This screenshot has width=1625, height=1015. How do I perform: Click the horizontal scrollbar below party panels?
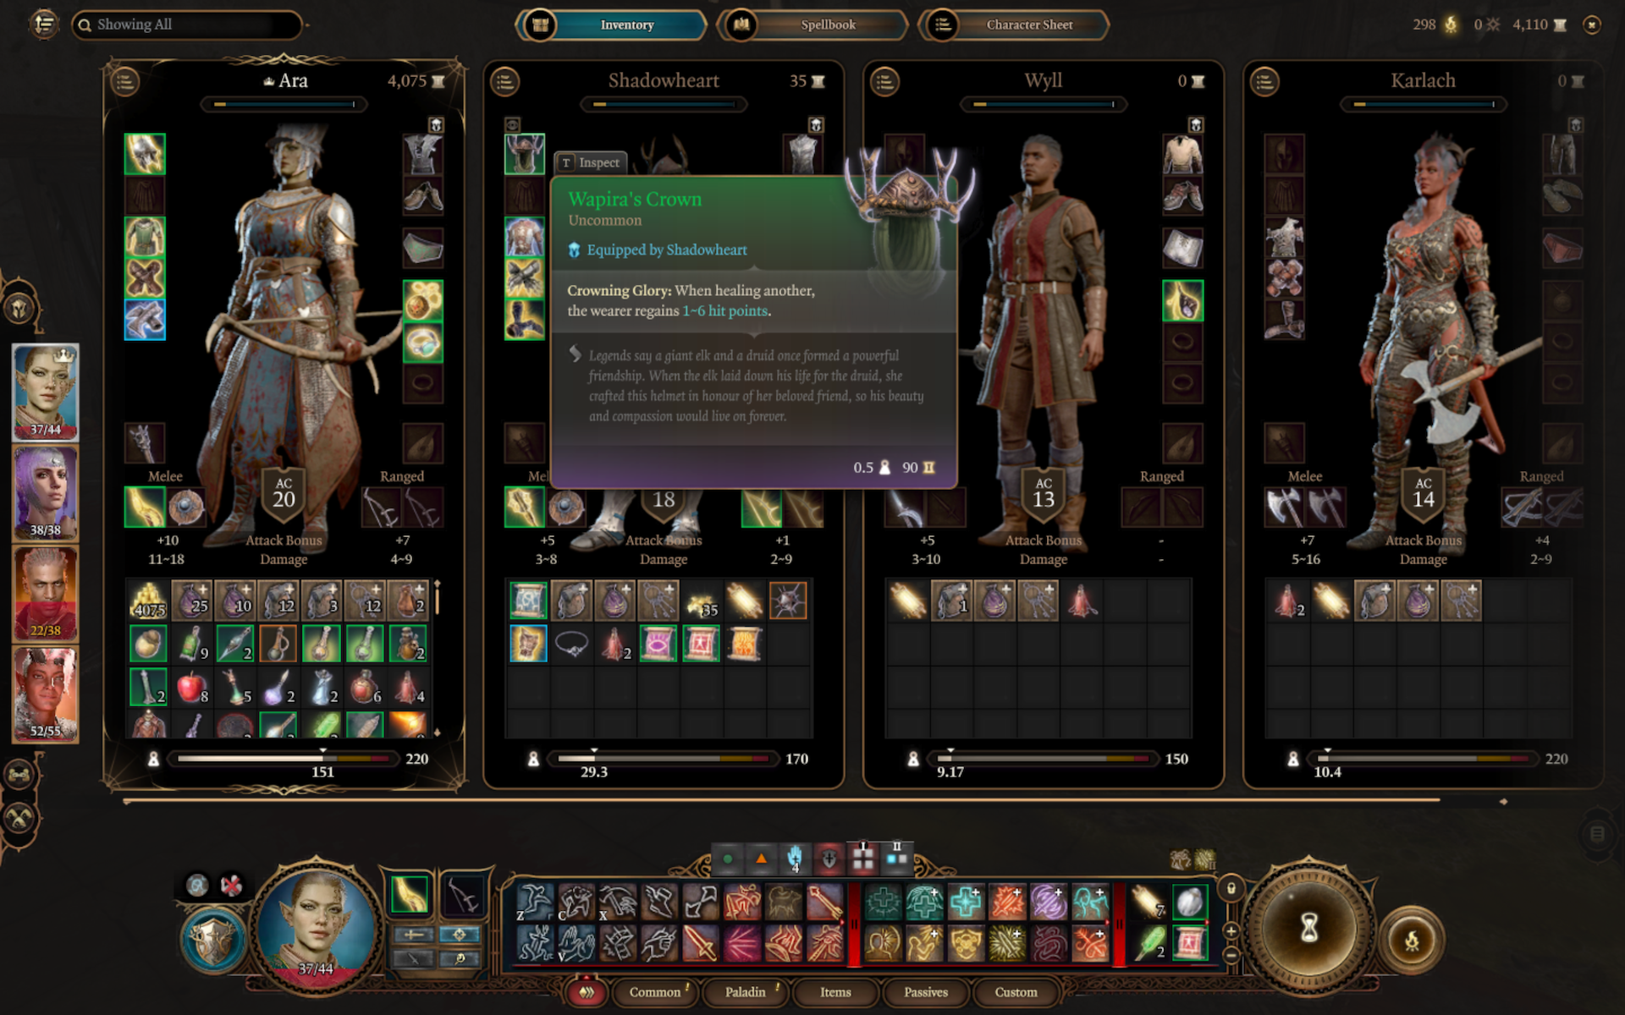pyautogui.click(x=781, y=800)
